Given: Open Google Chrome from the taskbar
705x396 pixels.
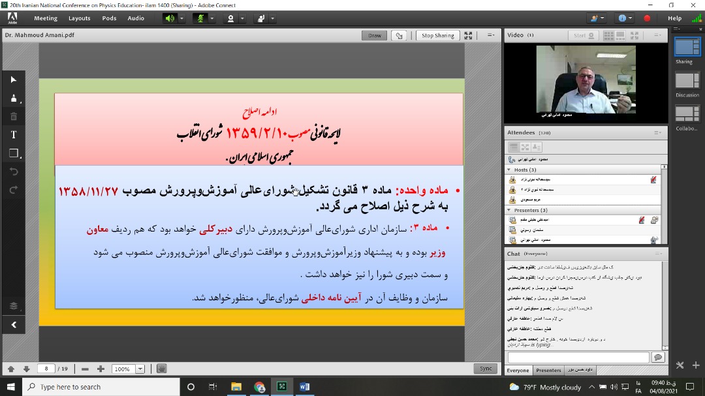Looking at the screenshot, I should pyautogui.click(x=259, y=386).
